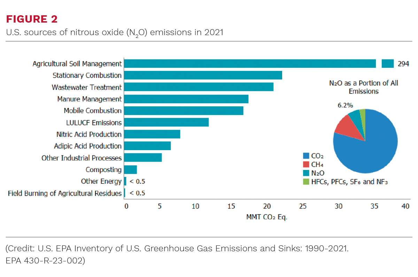This screenshot has height=277, width=418.
Task: Click the '< 0.5' value beside Field Burning
Action: click(x=137, y=193)
